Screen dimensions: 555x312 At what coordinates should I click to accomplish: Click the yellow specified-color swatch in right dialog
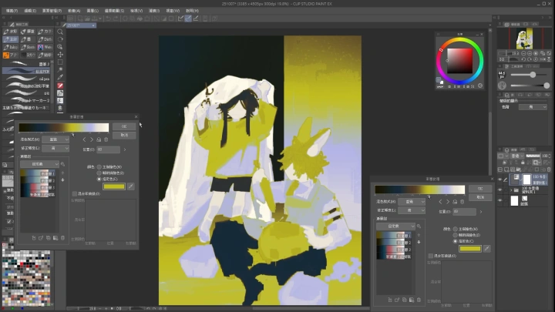coord(470,248)
